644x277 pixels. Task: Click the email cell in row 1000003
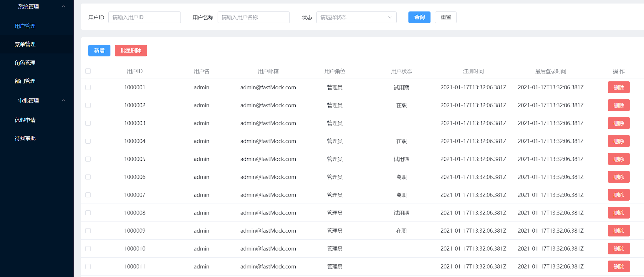268,123
